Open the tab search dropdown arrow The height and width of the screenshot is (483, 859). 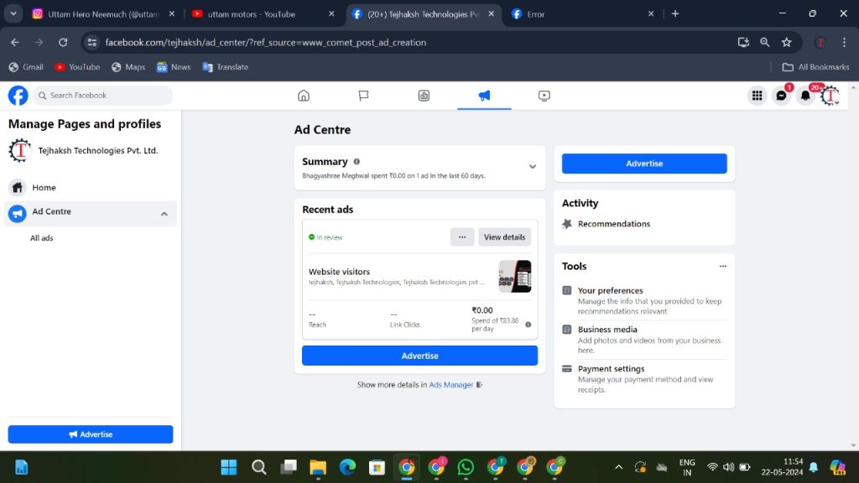[13, 13]
